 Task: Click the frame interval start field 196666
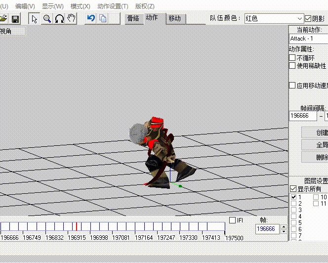tap(303, 116)
